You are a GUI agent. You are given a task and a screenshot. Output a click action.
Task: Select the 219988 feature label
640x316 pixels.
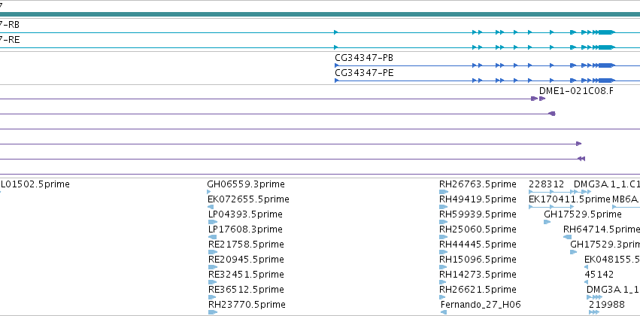[606, 305]
